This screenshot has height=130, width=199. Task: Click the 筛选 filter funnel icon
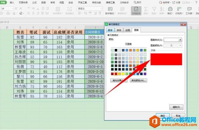(154, 9)
